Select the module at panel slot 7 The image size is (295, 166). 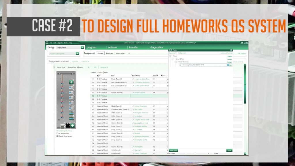[71, 87]
